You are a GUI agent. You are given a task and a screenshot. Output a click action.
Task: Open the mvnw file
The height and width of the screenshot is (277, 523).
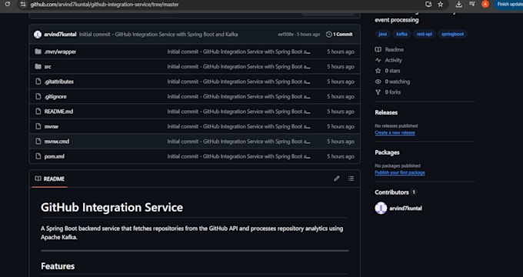click(x=52, y=126)
